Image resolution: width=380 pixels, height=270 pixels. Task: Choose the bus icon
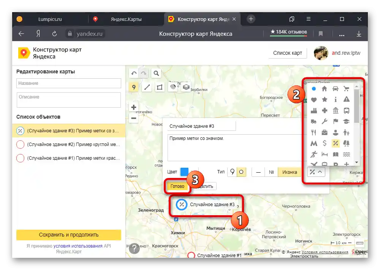point(347,111)
